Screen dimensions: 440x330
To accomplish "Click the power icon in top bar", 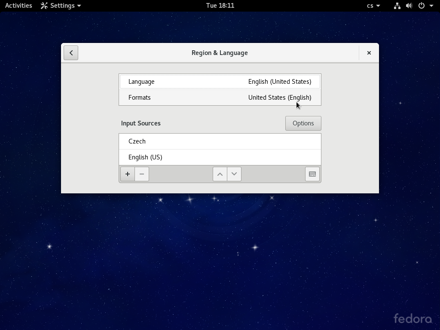I will pyautogui.click(x=422, y=6).
